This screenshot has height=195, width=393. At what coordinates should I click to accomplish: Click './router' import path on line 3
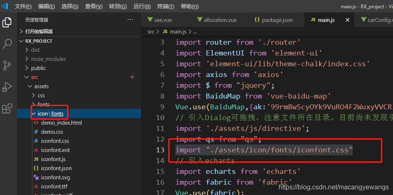point(279,42)
